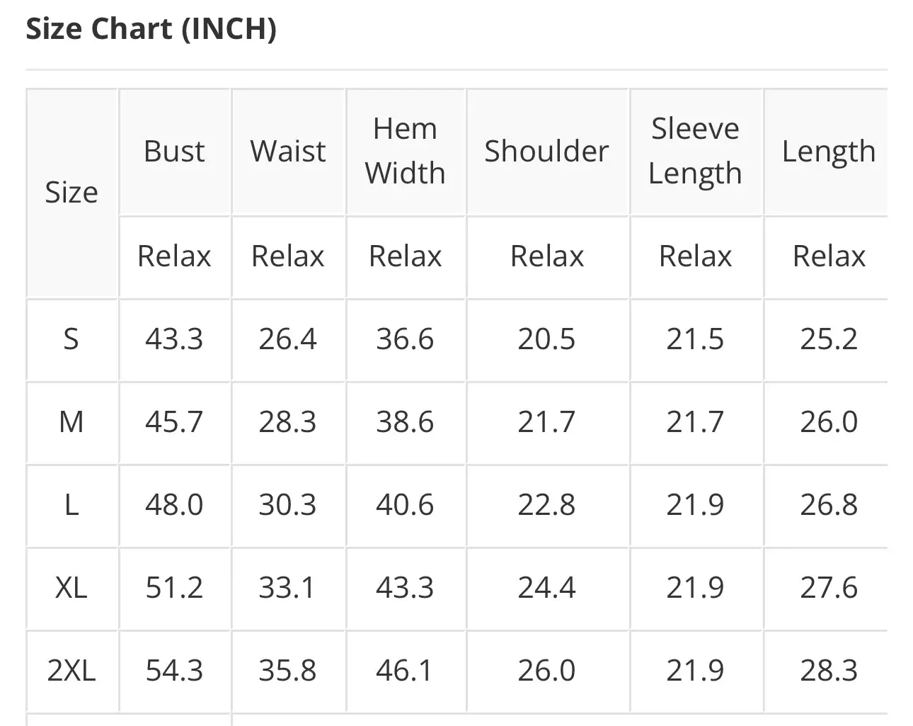This screenshot has height=726, width=913.
Task: Click the 28.3 waist value for M
Action: pyautogui.click(x=287, y=422)
